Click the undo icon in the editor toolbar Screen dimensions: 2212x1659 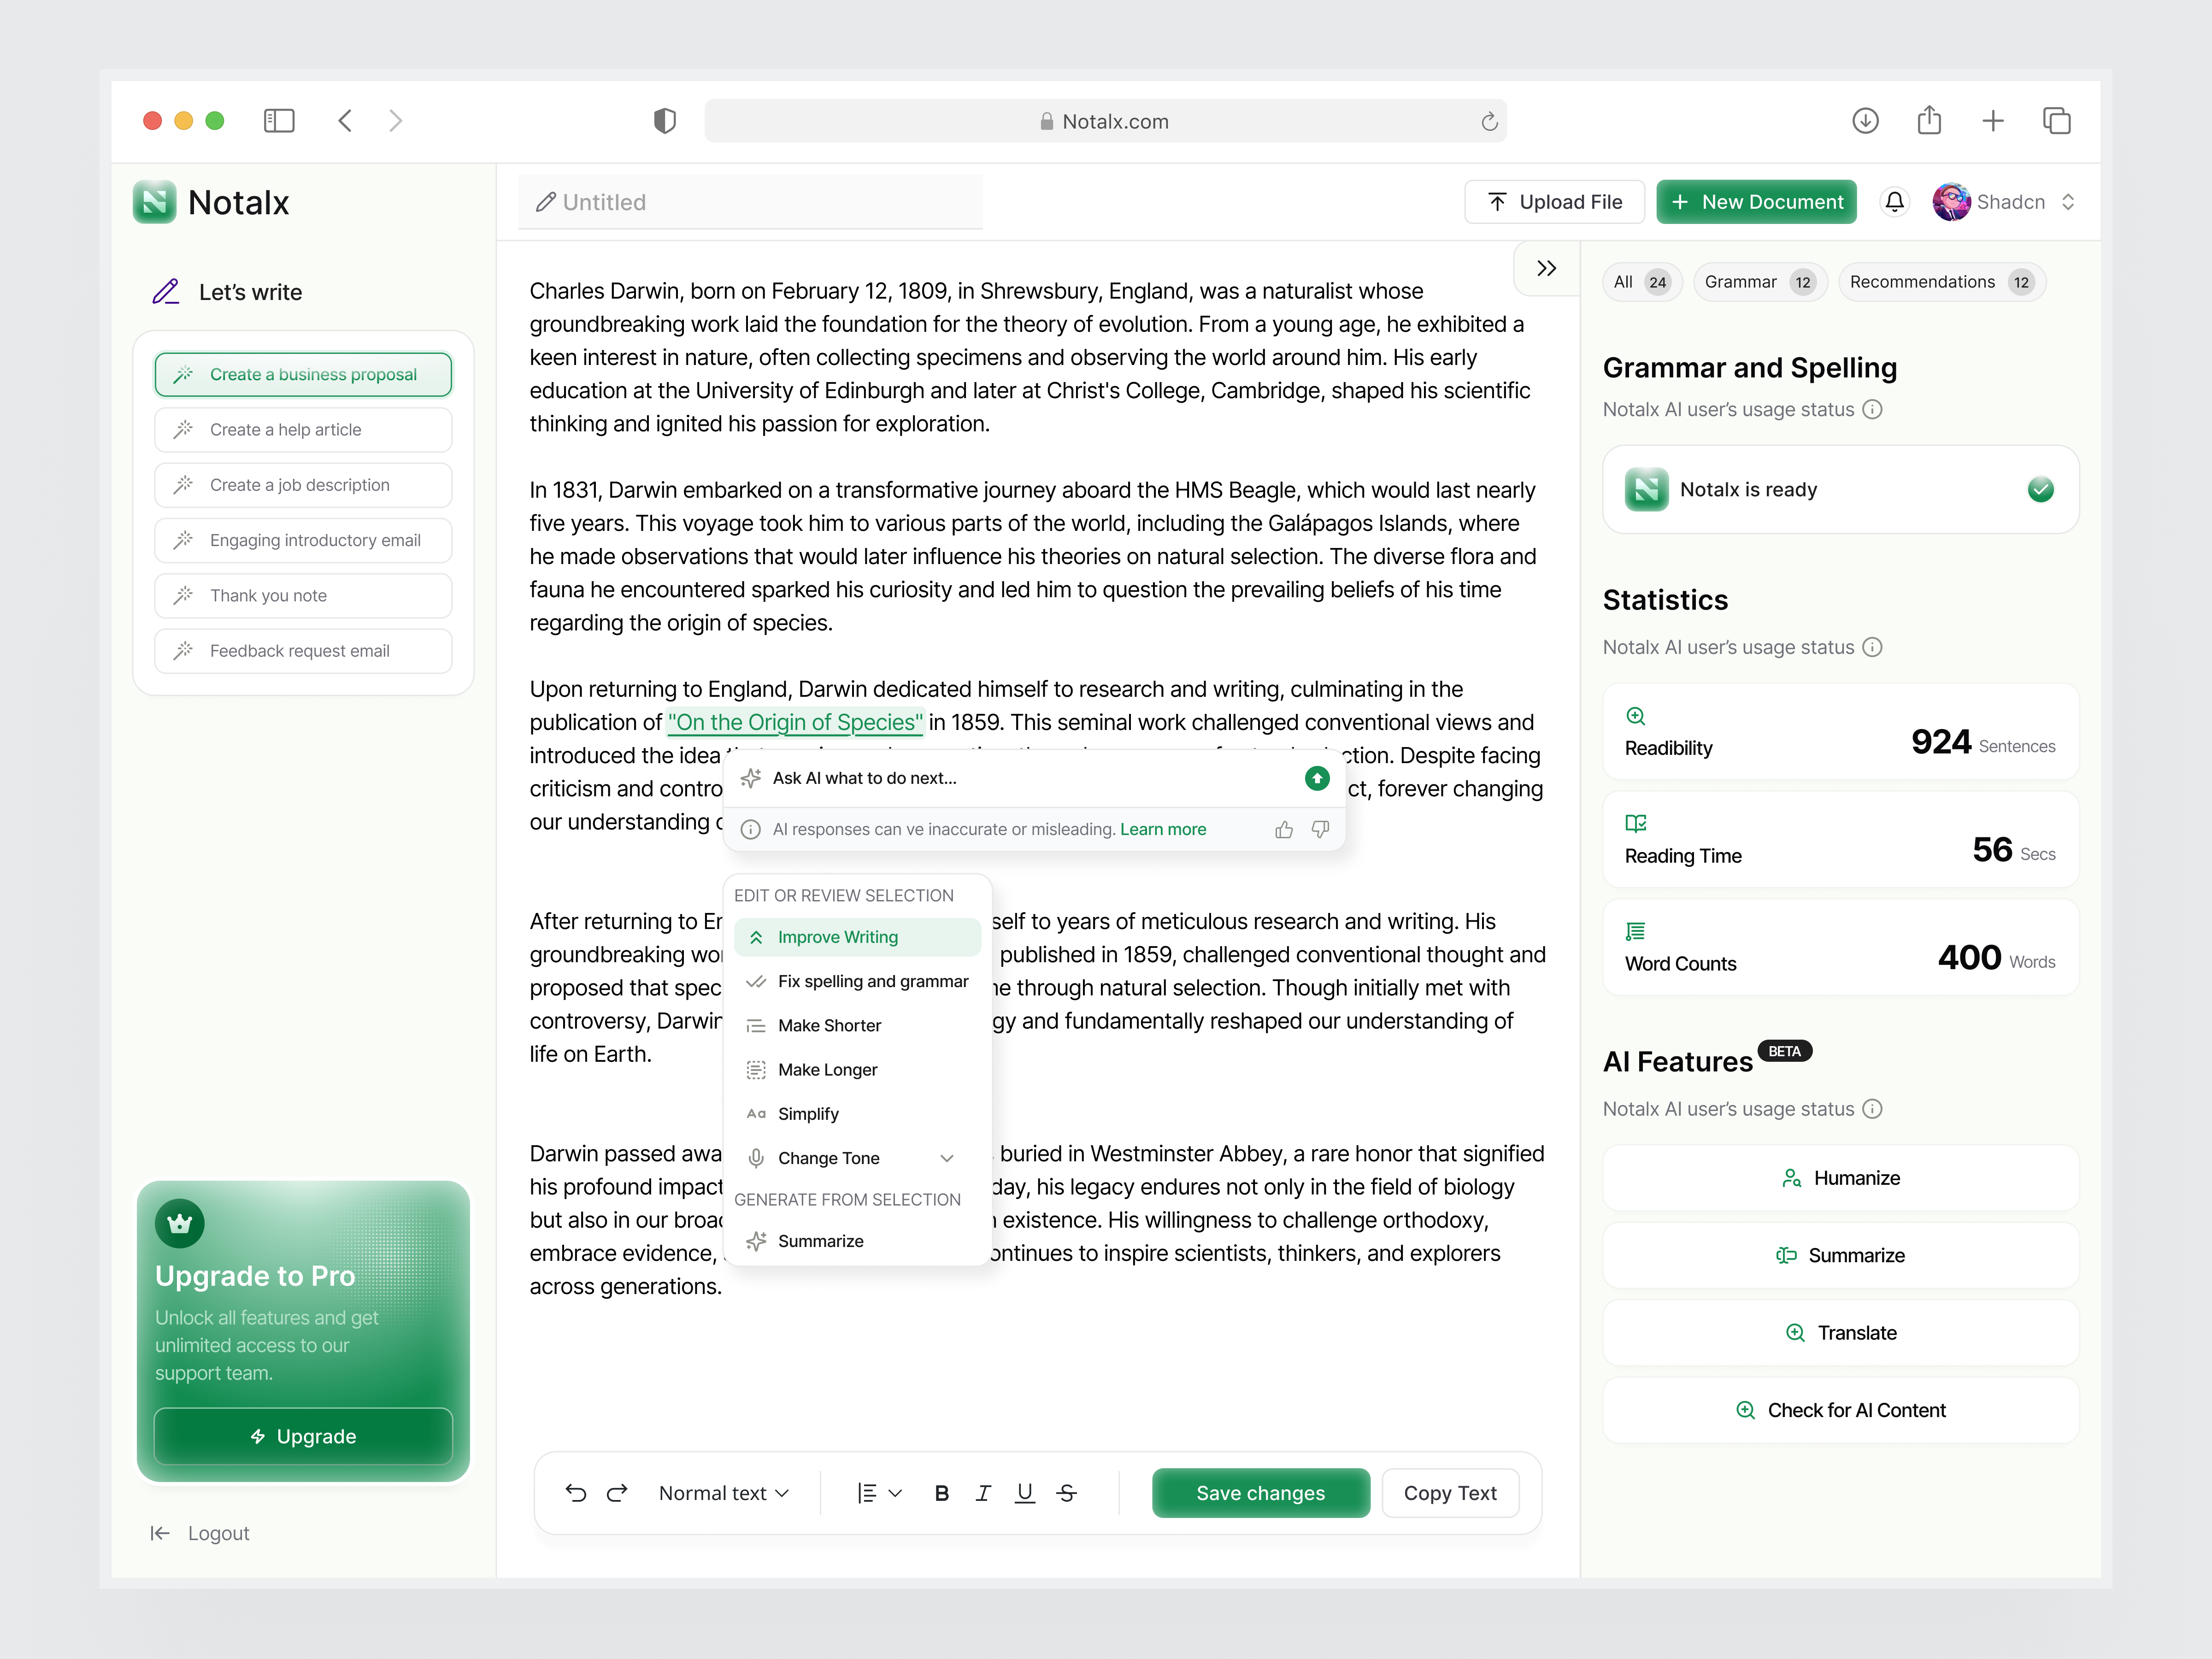tap(576, 1492)
